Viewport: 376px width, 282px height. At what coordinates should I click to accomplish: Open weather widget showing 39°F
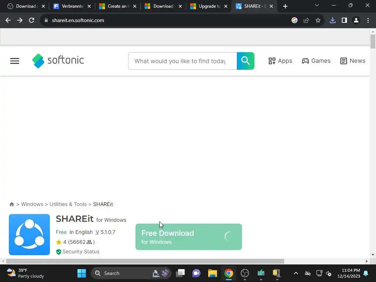pyautogui.click(x=25, y=273)
